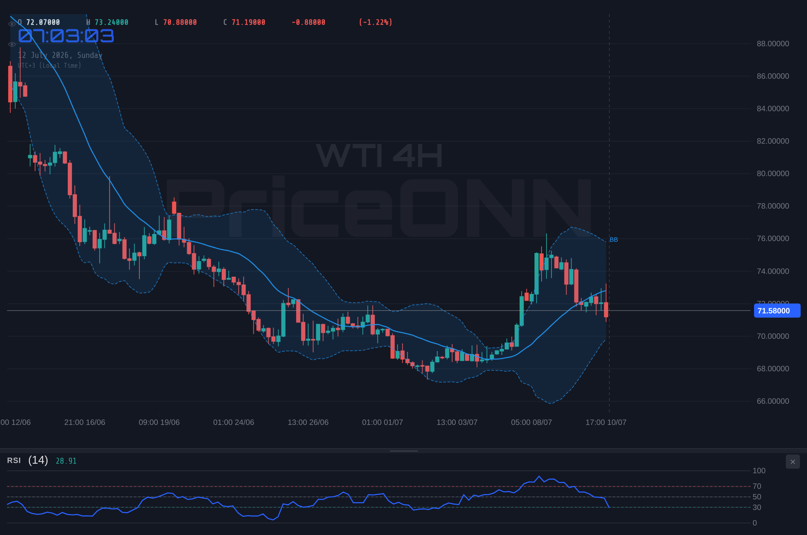Click the 68.00000 price axis label
807x535 pixels.
773,369
